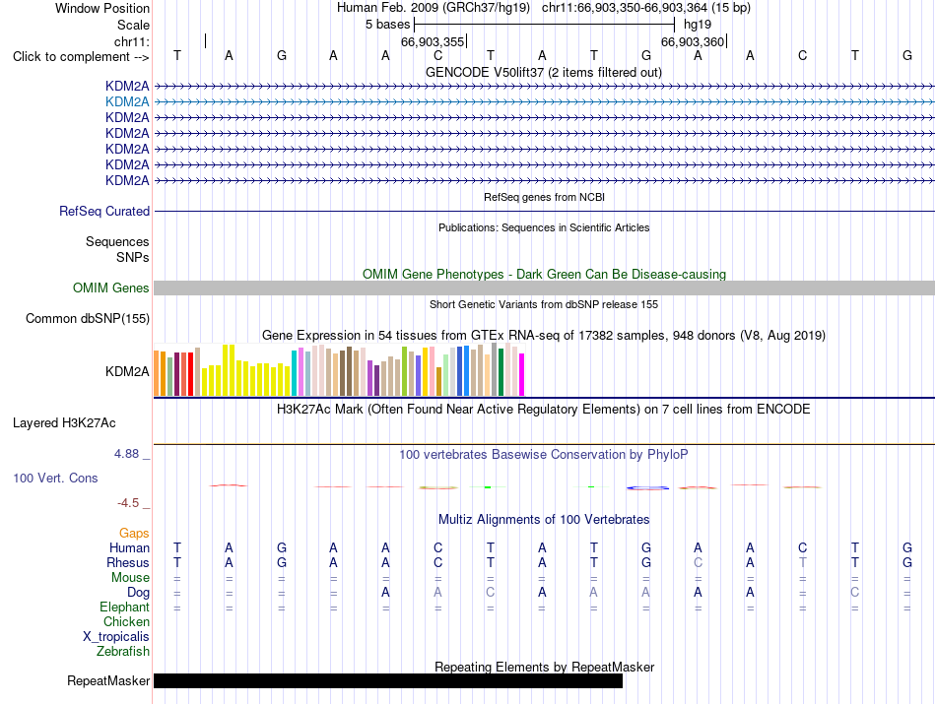Screen dimensions: 936x704
Task: Click the GTEx Gene Expression track title
Action: click(544, 336)
